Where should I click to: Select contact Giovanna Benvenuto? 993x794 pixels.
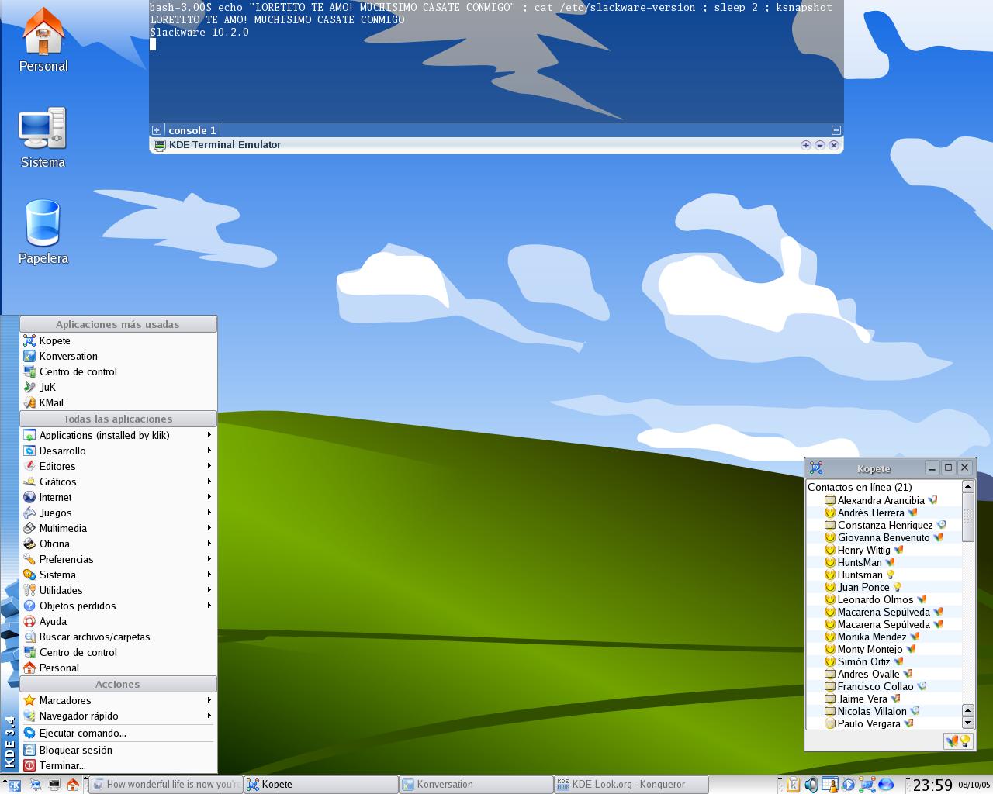point(884,537)
